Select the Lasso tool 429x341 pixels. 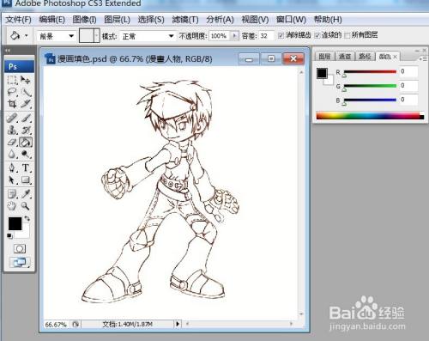coord(12,92)
